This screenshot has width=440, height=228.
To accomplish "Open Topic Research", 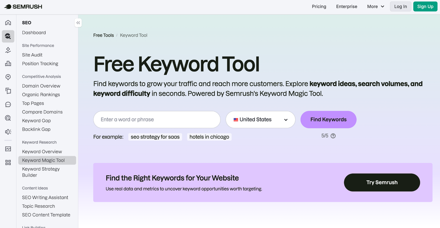I will coord(38,206).
